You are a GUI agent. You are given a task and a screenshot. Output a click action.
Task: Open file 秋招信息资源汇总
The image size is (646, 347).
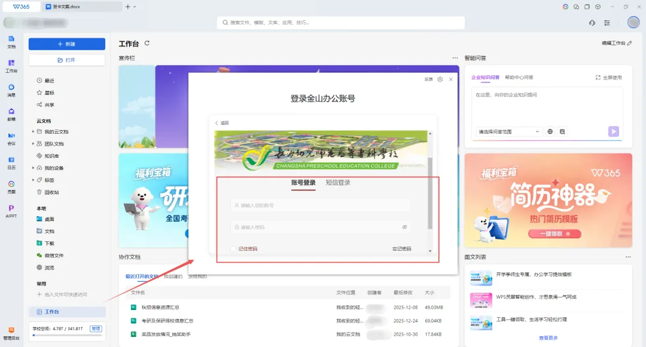click(160, 307)
